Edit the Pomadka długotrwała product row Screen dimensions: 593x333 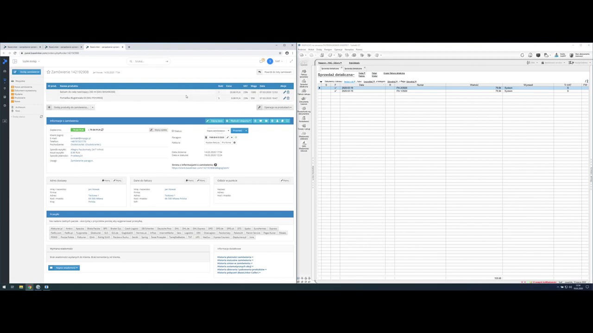tap(284, 98)
